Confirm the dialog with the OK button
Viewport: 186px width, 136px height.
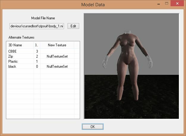pos(93,127)
